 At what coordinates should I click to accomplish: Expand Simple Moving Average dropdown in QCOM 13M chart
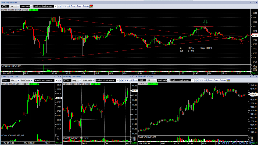[56, 80]
